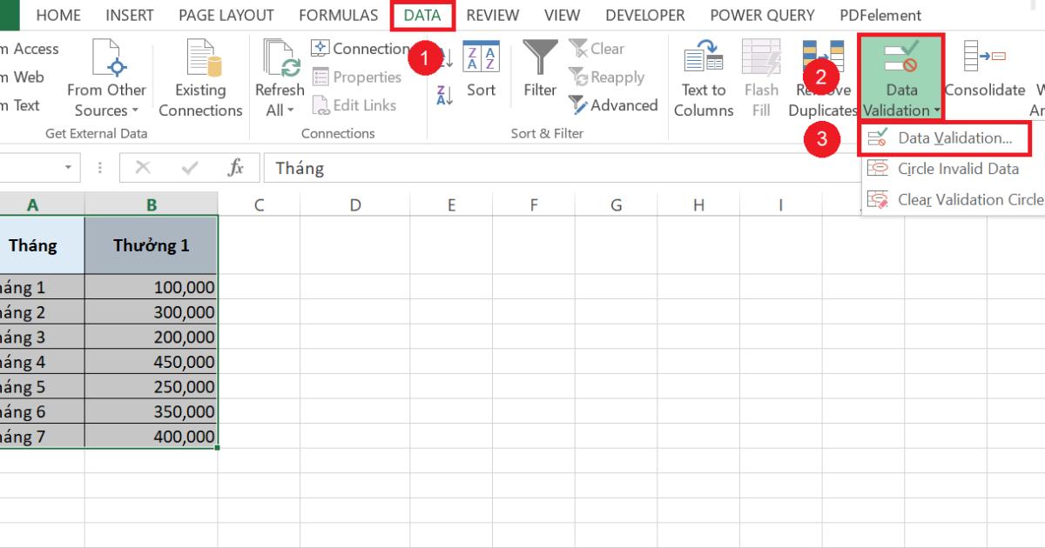
Task: Switch to the FORMULAS ribbon tab
Action: (x=338, y=15)
